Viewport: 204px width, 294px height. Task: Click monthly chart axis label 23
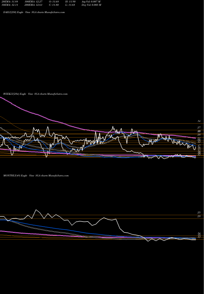[x=199, y=216]
